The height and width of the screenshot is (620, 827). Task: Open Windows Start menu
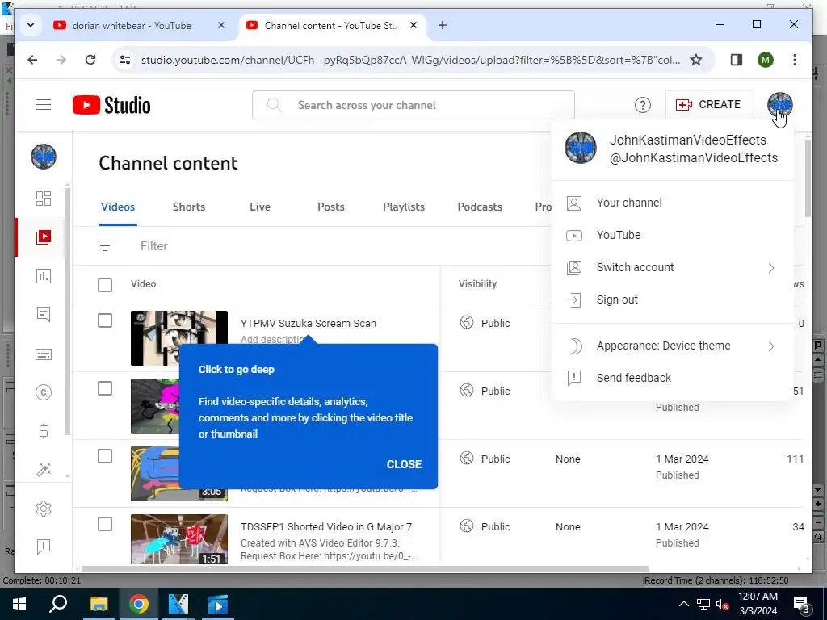[x=19, y=604]
